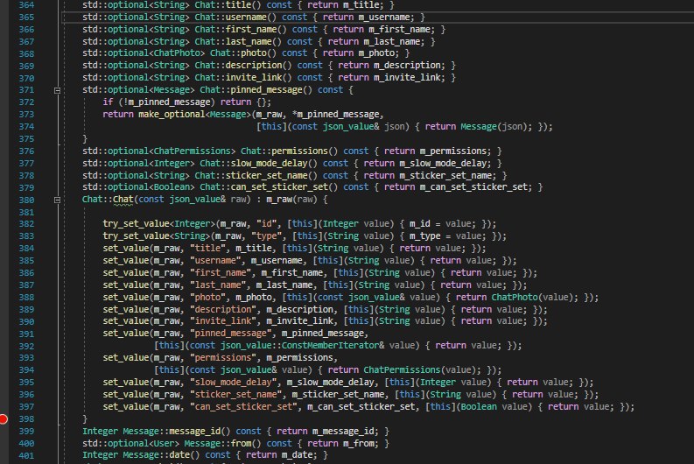This screenshot has height=464, width=694.
Task: Click ChatPermissions(value) on line 394
Action: (421, 370)
